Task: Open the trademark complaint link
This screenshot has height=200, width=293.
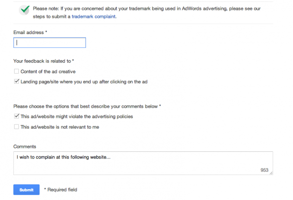Action: 94,17
